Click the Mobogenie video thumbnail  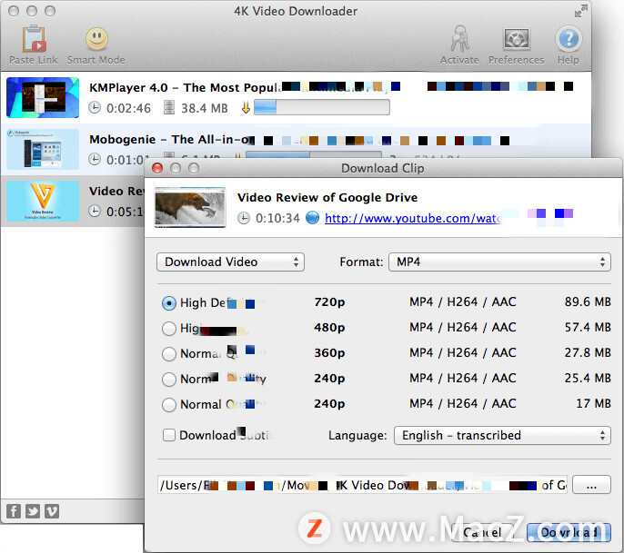click(43, 149)
